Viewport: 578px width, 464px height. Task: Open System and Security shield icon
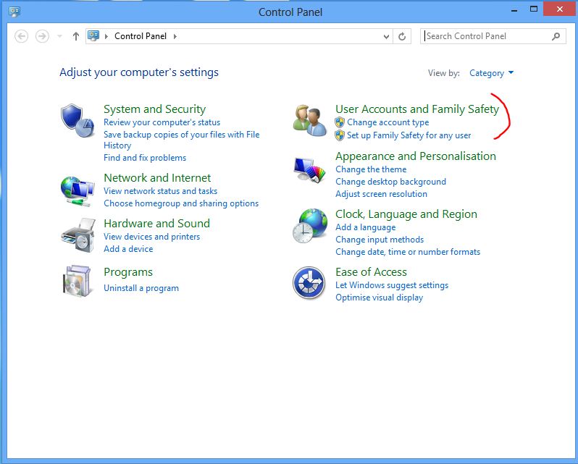78,120
